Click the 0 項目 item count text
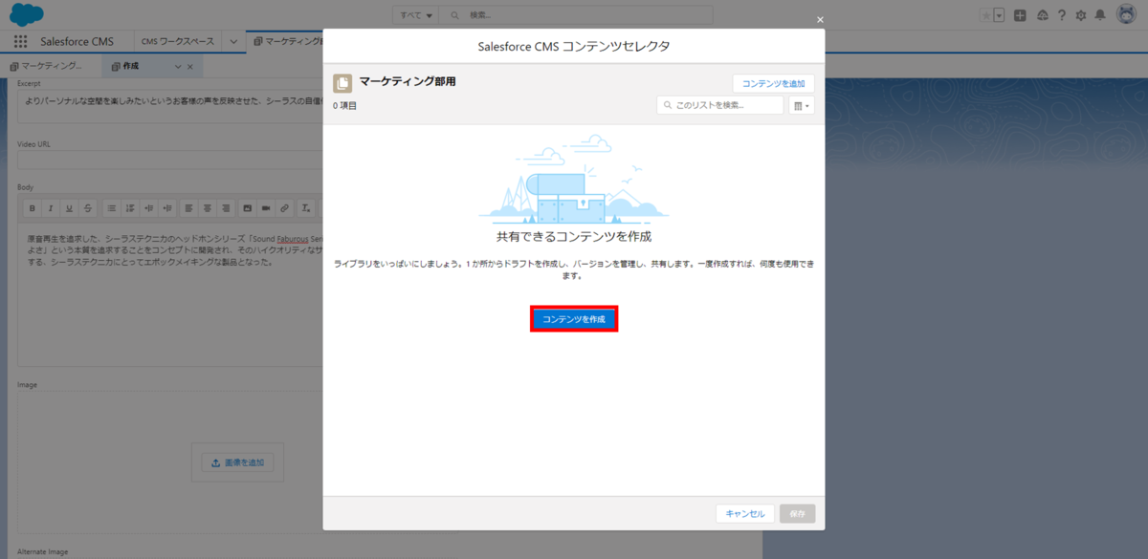This screenshot has width=1148, height=559. 344,105
